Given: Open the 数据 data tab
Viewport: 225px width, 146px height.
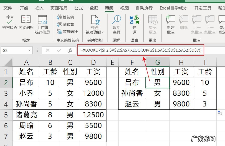Looking at the screenshot, I should [94, 8].
